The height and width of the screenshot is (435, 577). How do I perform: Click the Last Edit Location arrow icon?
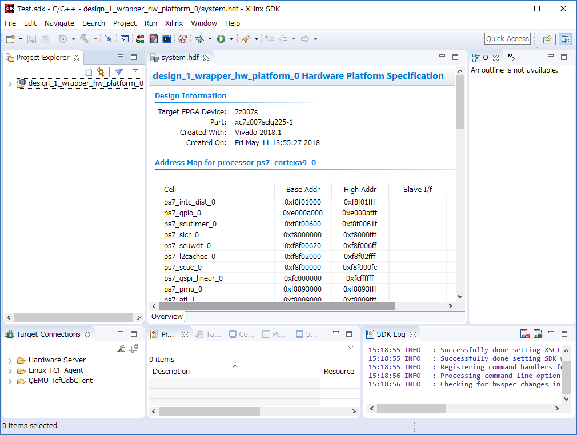[x=270, y=39]
